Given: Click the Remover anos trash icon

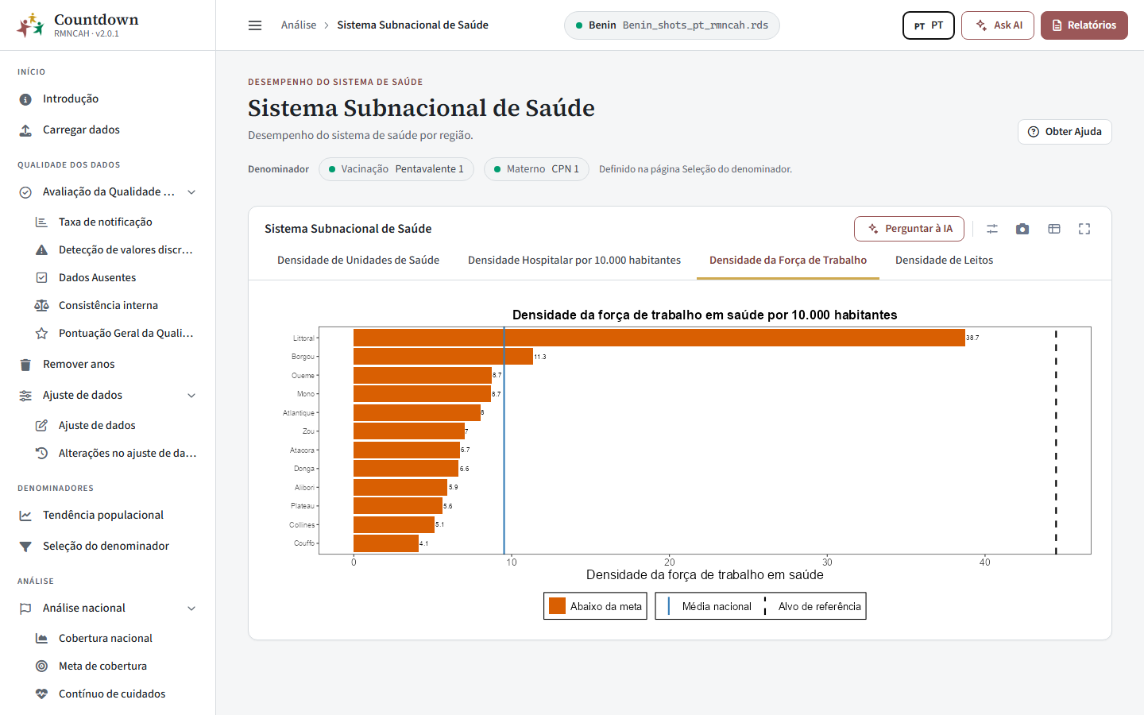Looking at the screenshot, I should [x=25, y=365].
